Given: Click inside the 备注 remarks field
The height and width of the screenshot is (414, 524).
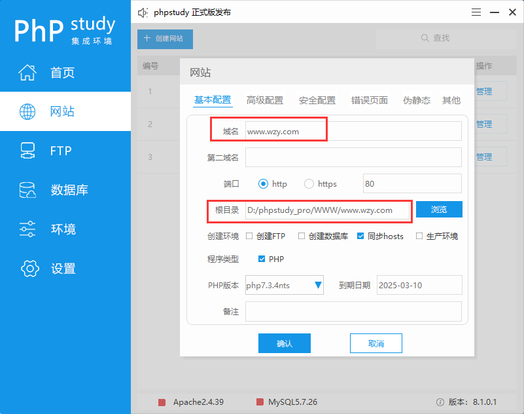Looking at the screenshot, I should 353,311.
